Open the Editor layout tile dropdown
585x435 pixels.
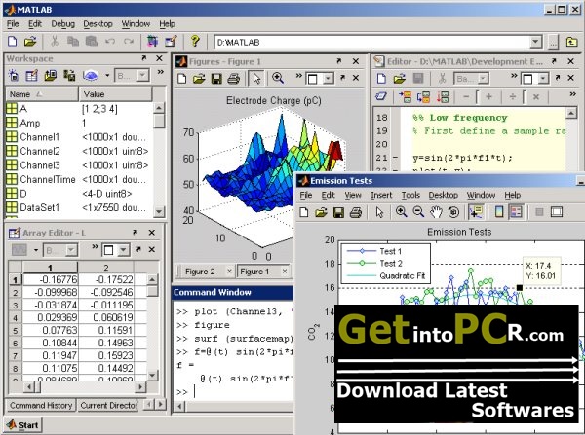[x=543, y=79]
